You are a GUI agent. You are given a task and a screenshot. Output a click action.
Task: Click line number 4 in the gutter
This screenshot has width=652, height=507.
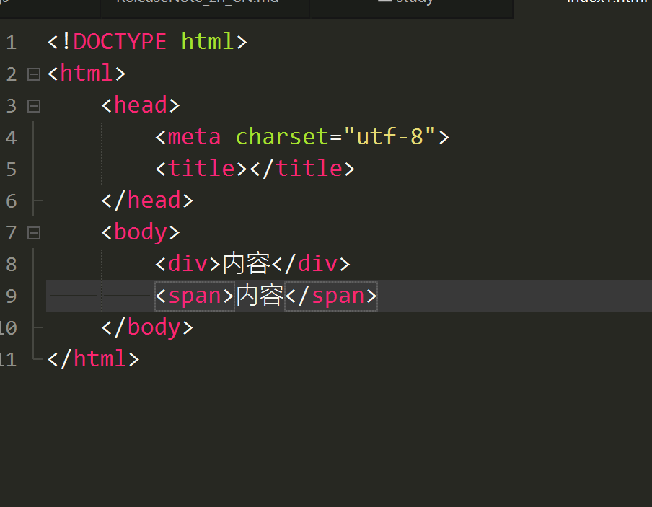point(11,137)
